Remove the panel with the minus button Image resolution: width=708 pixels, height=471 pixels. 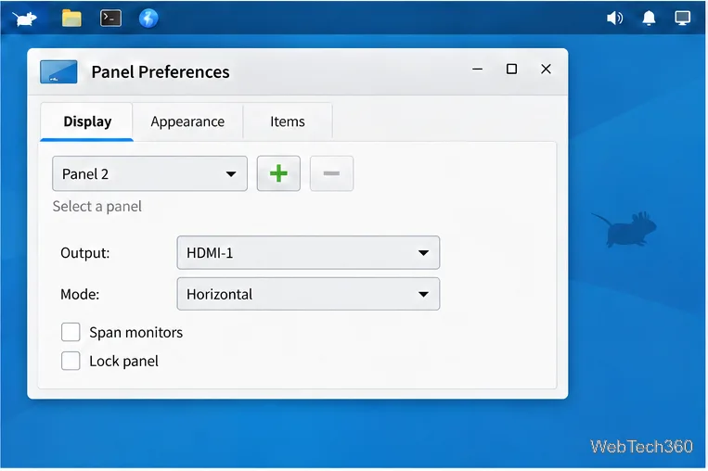pyautogui.click(x=331, y=173)
